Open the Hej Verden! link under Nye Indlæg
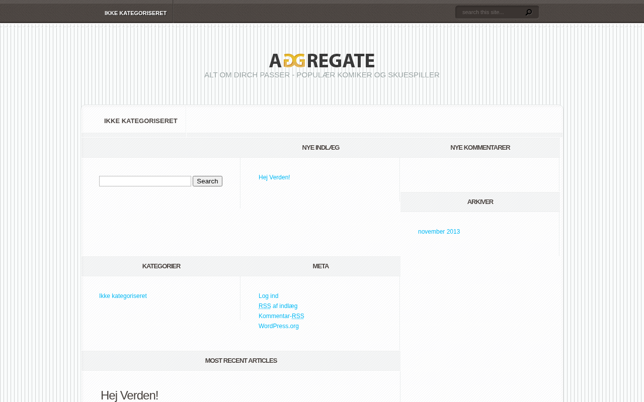The height and width of the screenshot is (402, 644). [274, 177]
